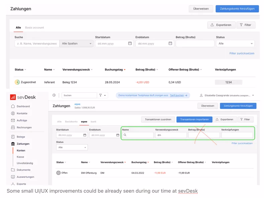The image size is (264, 198).
Task: Click magnifier icon in Name filter field
Action: pos(125,135)
